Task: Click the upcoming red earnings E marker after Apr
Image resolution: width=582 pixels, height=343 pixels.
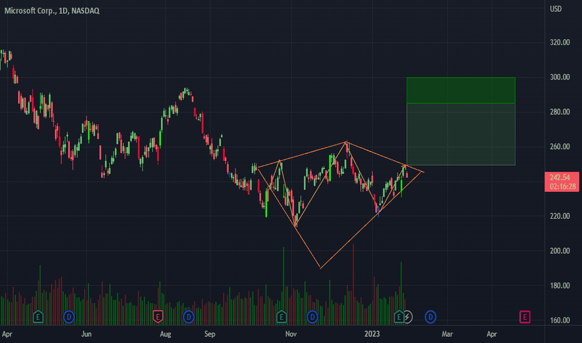Action: [x=525, y=317]
